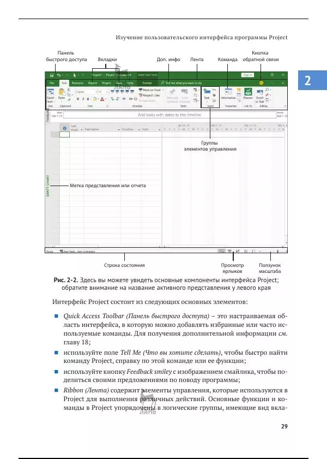The width and height of the screenshot is (327, 459).
Task: Click the Sign in button
Action: click(x=247, y=75)
